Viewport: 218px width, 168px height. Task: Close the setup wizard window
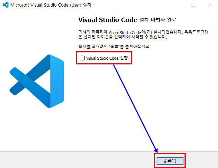(x=210, y=5)
